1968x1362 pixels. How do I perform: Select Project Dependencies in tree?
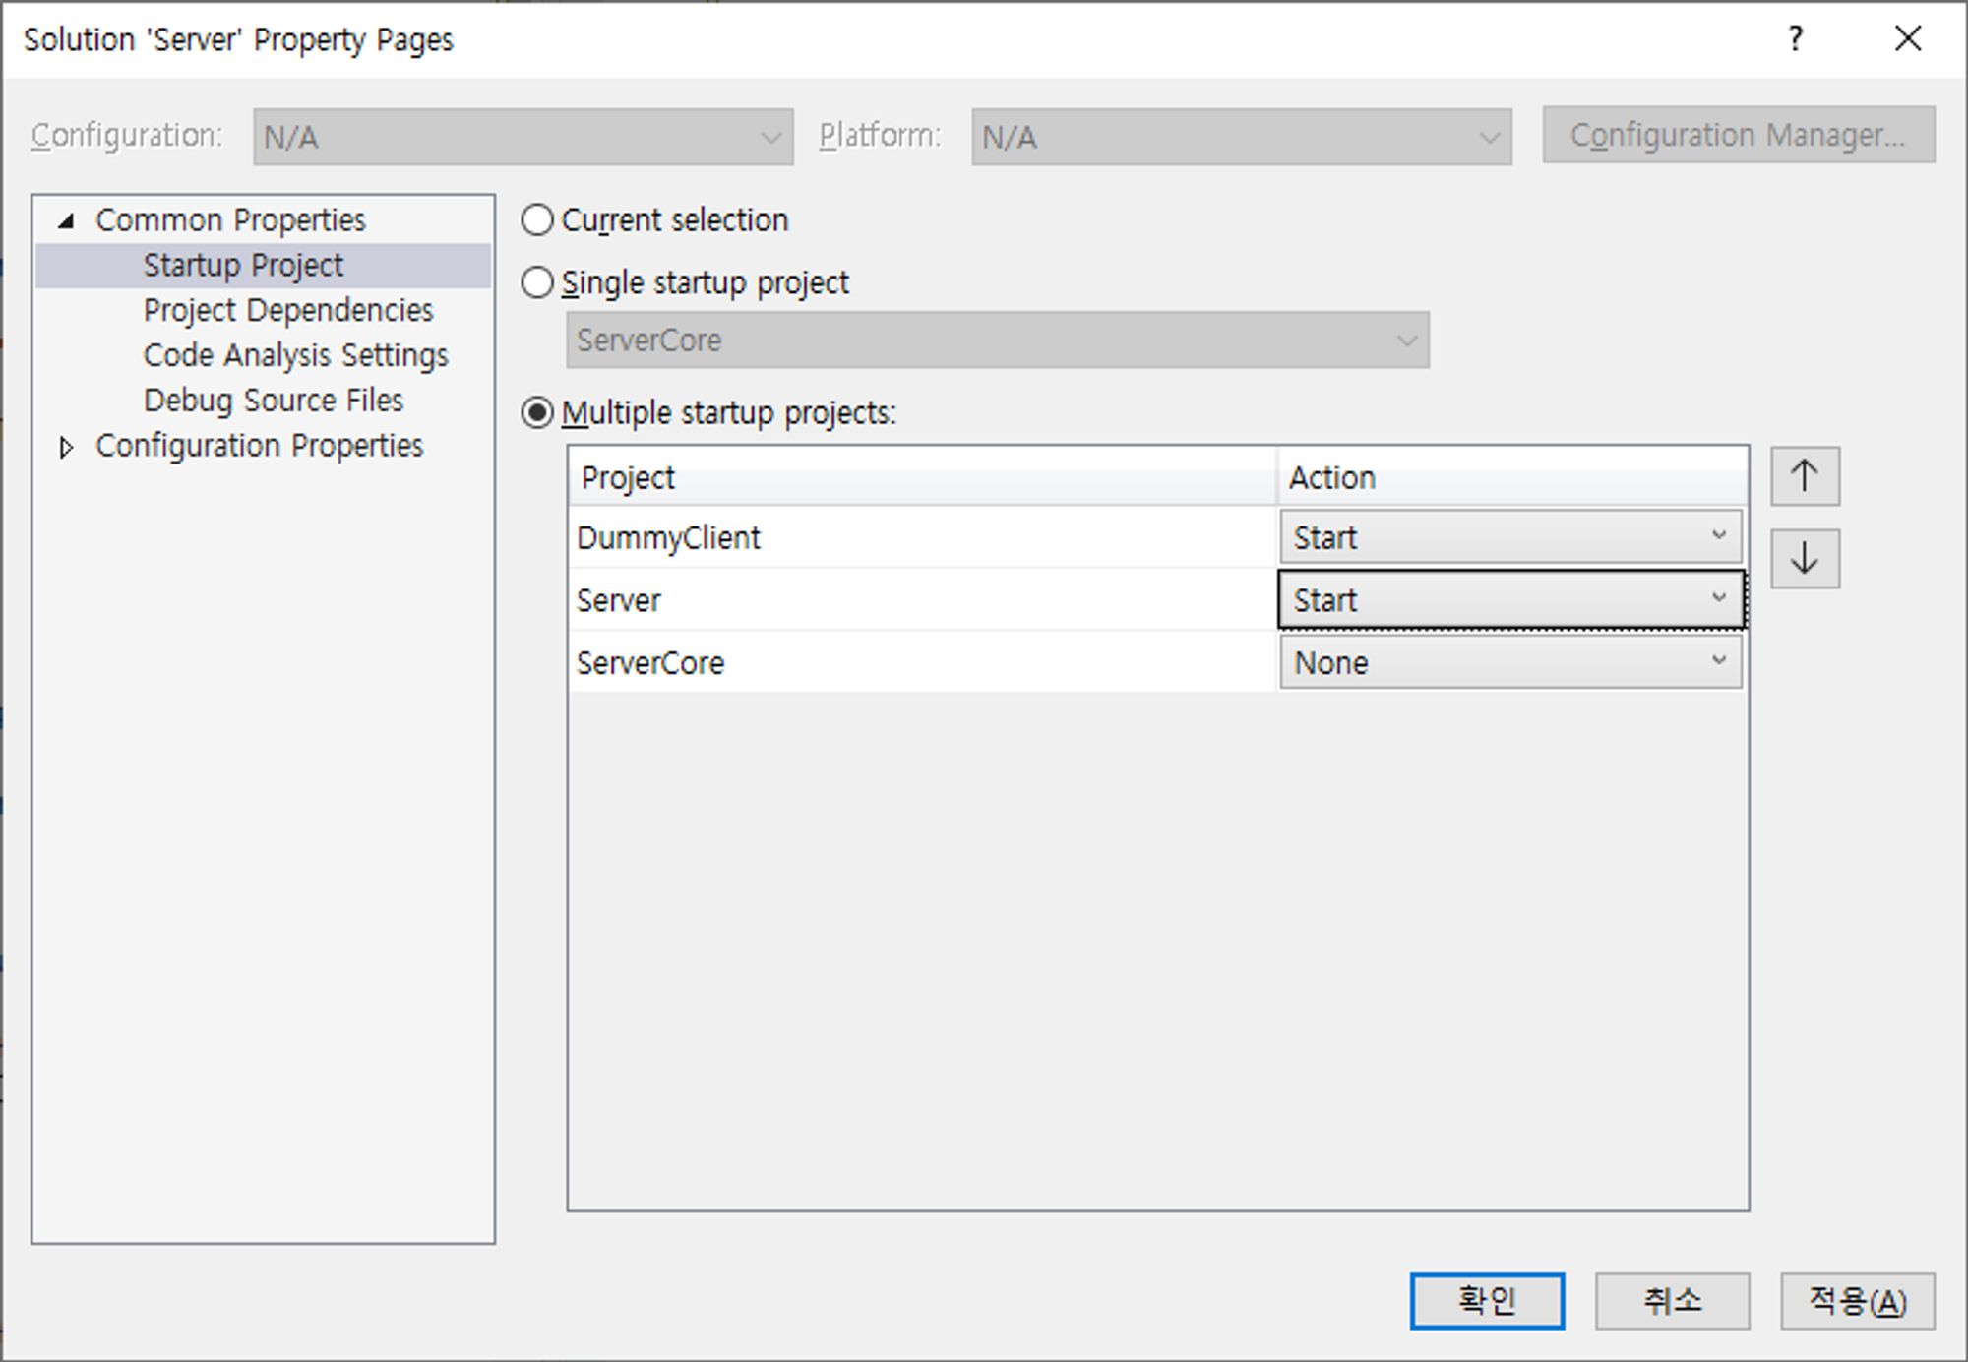tap(287, 310)
